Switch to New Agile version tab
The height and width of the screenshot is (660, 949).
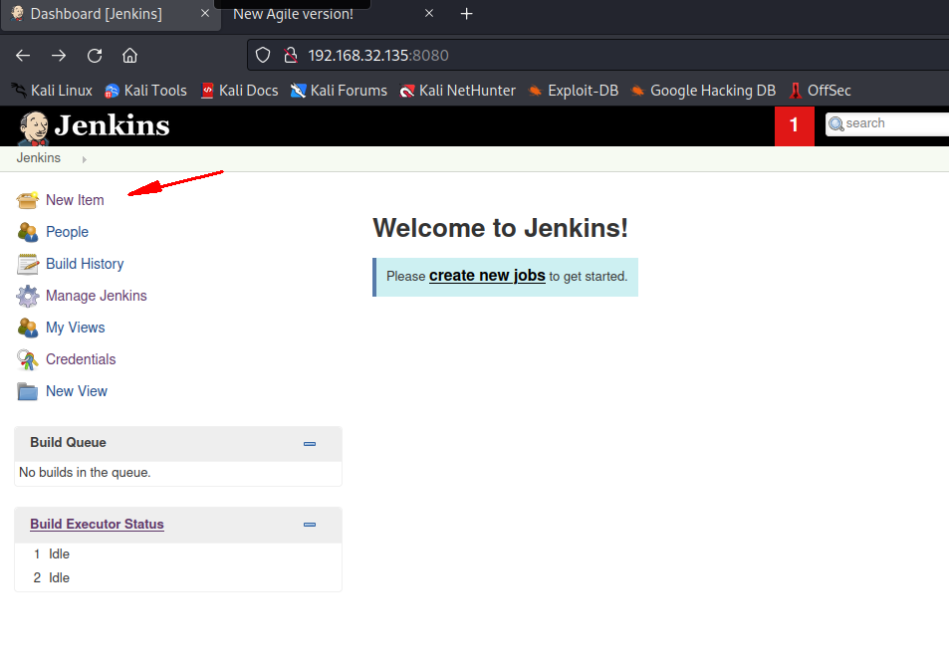(294, 14)
